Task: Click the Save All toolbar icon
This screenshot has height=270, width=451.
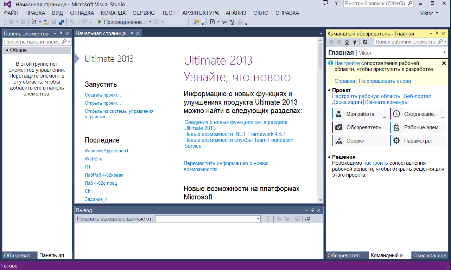Action: tap(62, 22)
